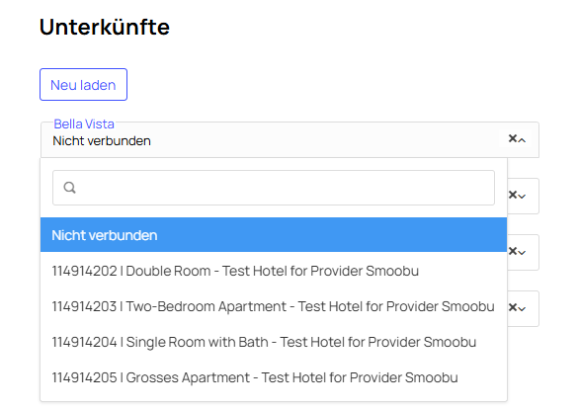Clear first dropdown below Bella Vista using X
Viewport: 579px width, 409px height.
(512, 195)
